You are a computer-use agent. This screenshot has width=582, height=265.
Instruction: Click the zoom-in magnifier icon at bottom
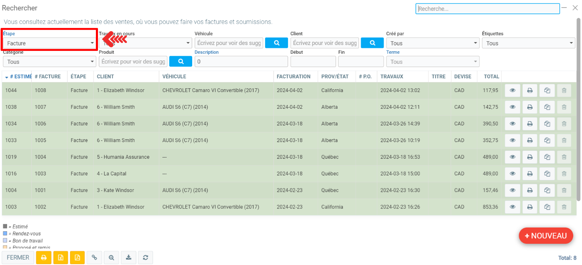[x=111, y=257]
